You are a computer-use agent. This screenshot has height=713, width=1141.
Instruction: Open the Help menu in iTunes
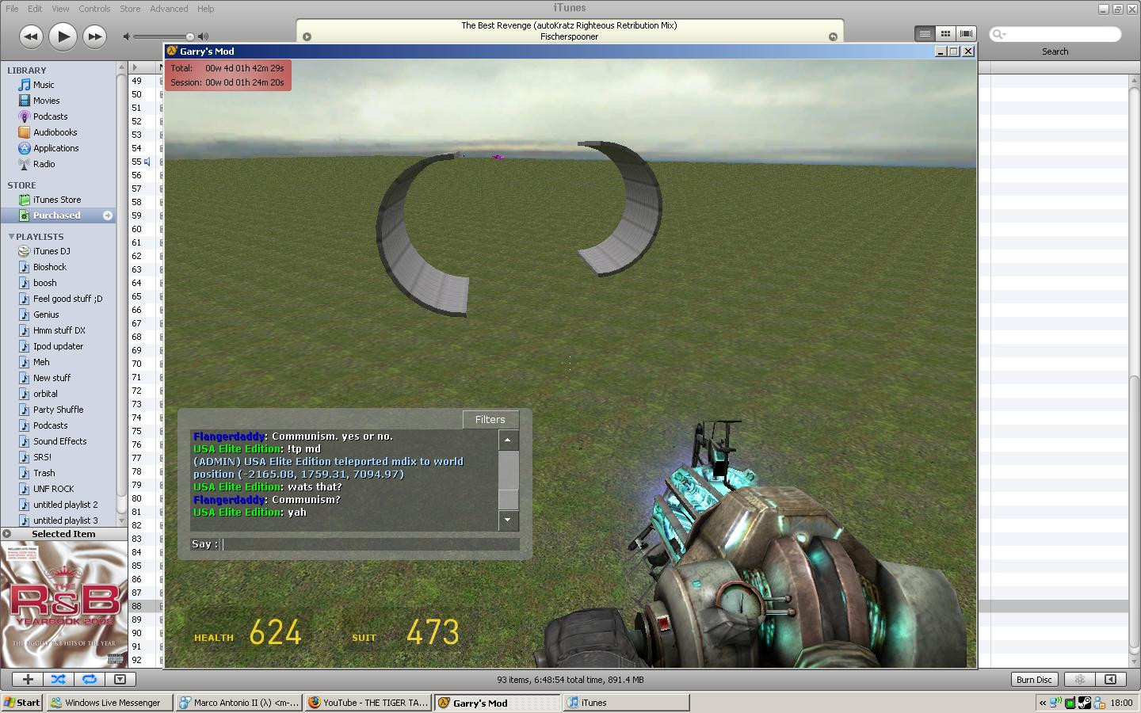205,9
